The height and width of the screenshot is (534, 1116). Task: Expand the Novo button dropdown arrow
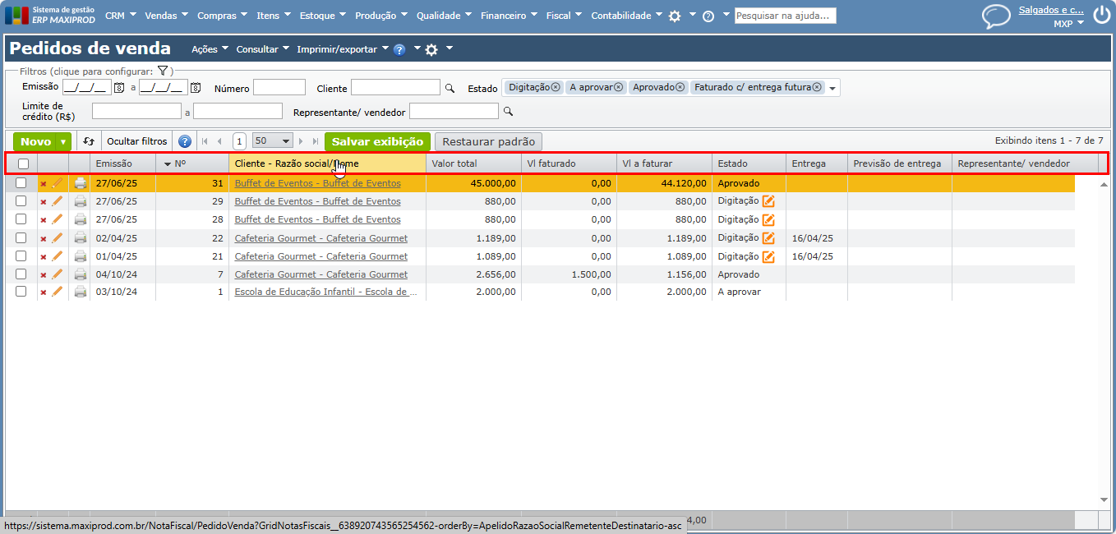(63, 142)
